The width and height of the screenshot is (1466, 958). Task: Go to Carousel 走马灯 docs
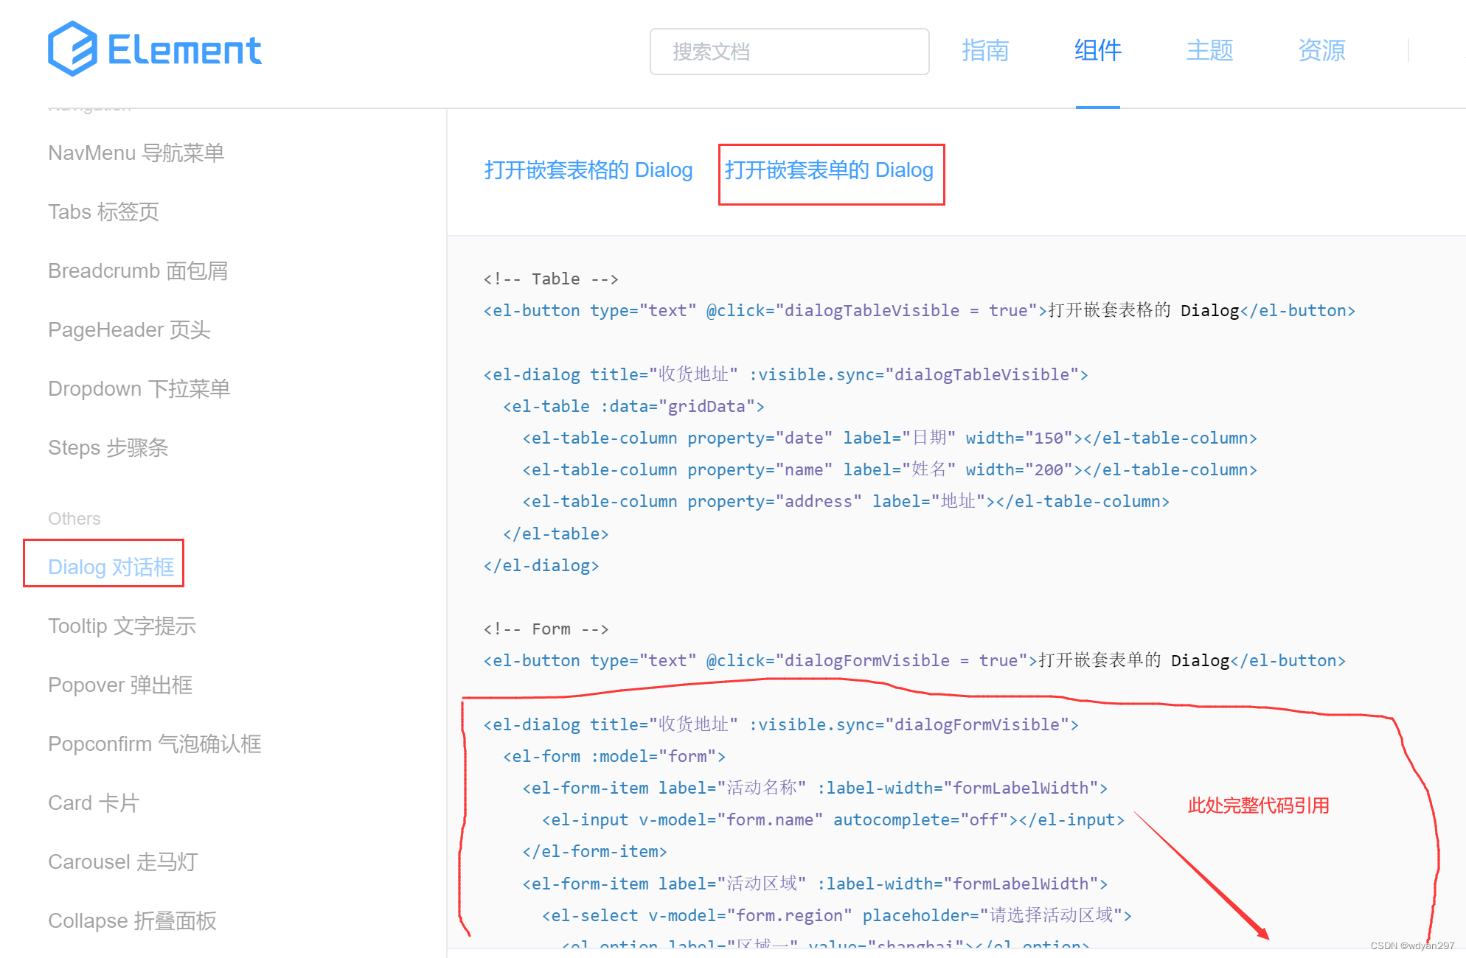point(123,861)
